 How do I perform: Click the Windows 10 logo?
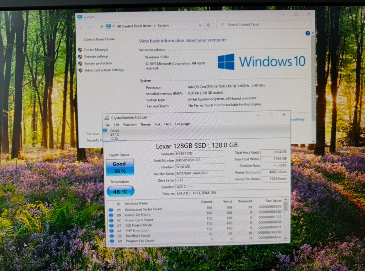pyautogui.click(x=261, y=61)
